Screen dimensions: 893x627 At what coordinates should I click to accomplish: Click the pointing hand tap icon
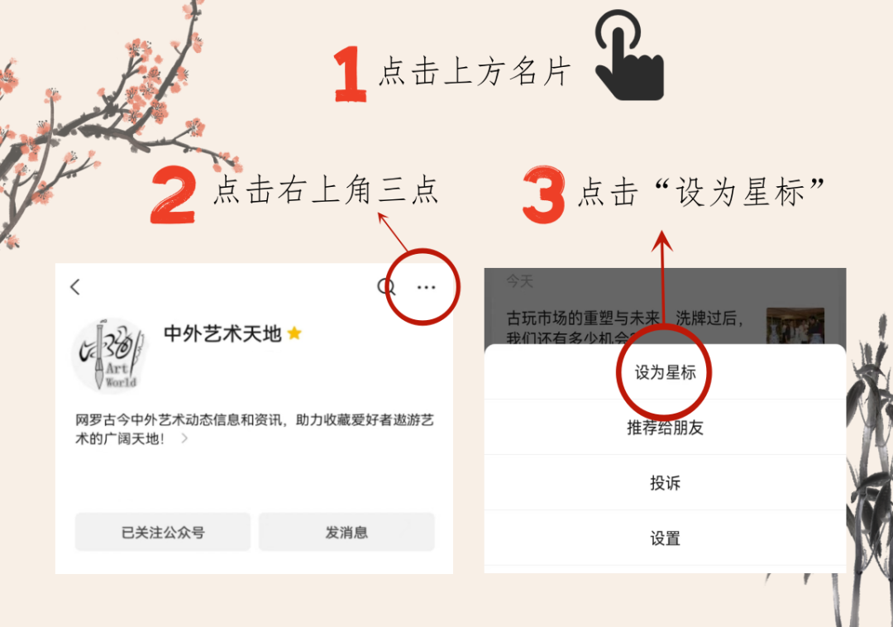tap(629, 55)
